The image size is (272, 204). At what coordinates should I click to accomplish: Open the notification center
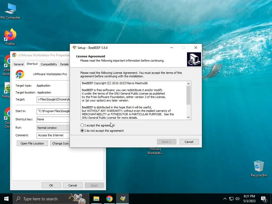click(263, 199)
